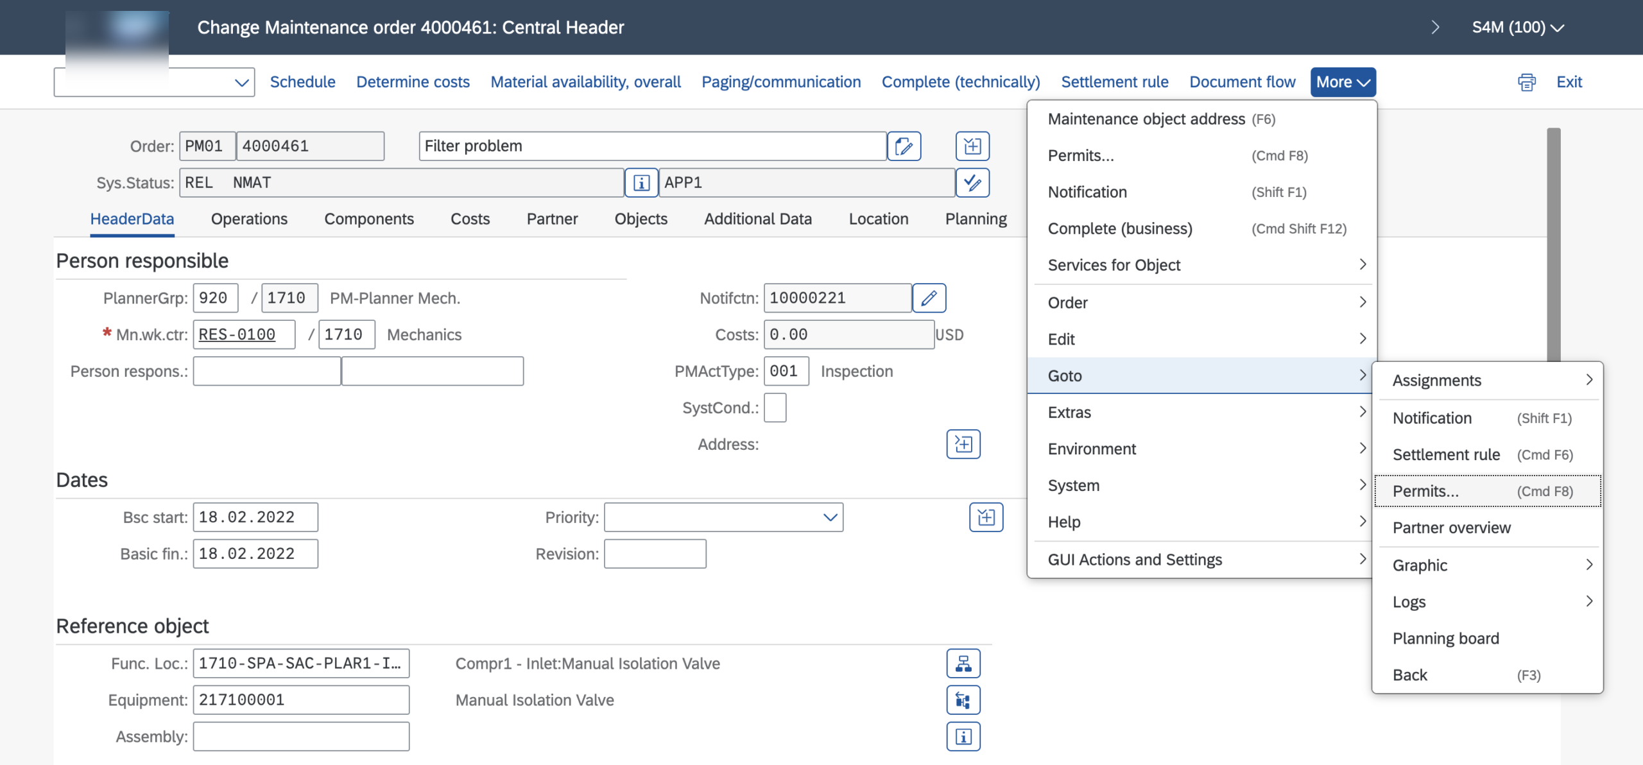Image resolution: width=1643 pixels, height=765 pixels.
Task: Expand the Assignments submenu
Action: click(1487, 381)
